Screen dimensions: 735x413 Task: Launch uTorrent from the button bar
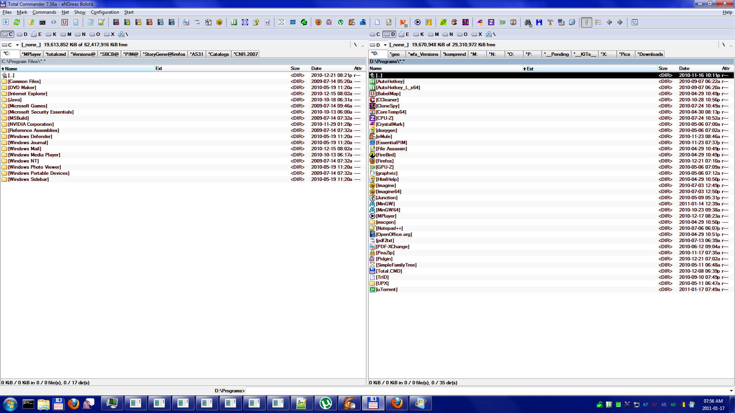point(340,22)
